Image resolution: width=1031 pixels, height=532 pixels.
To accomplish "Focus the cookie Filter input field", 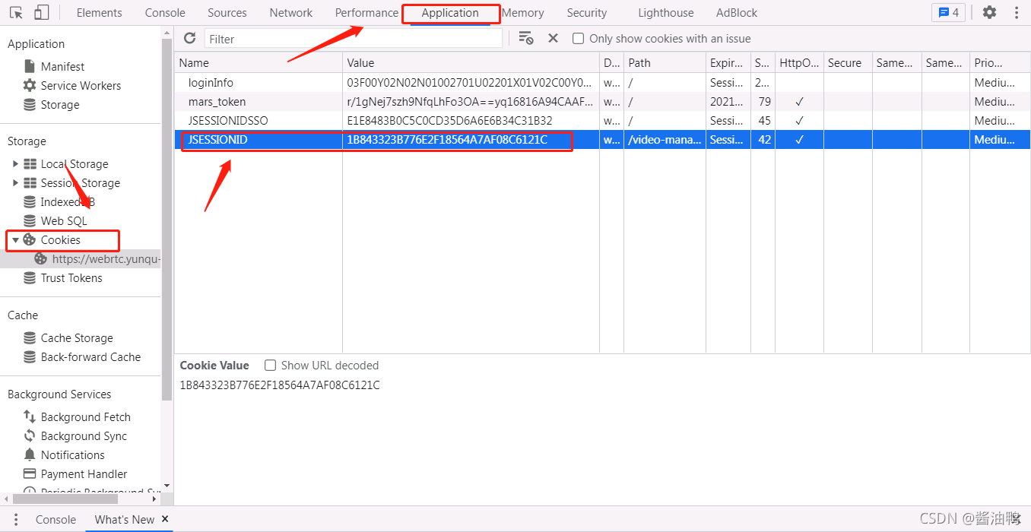I will [354, 39].
